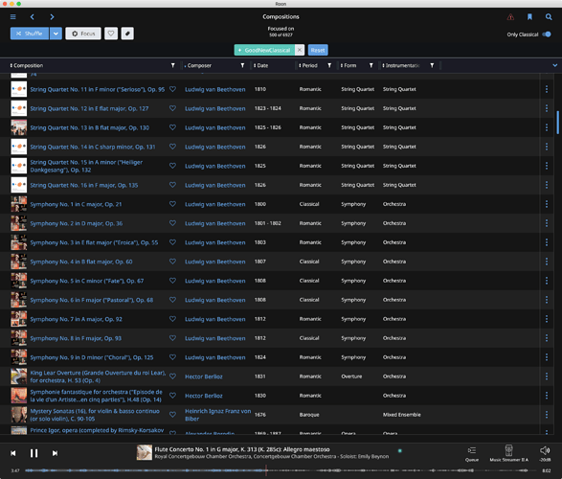Open King Lear Overture cover thumbnail

point(18,376)
